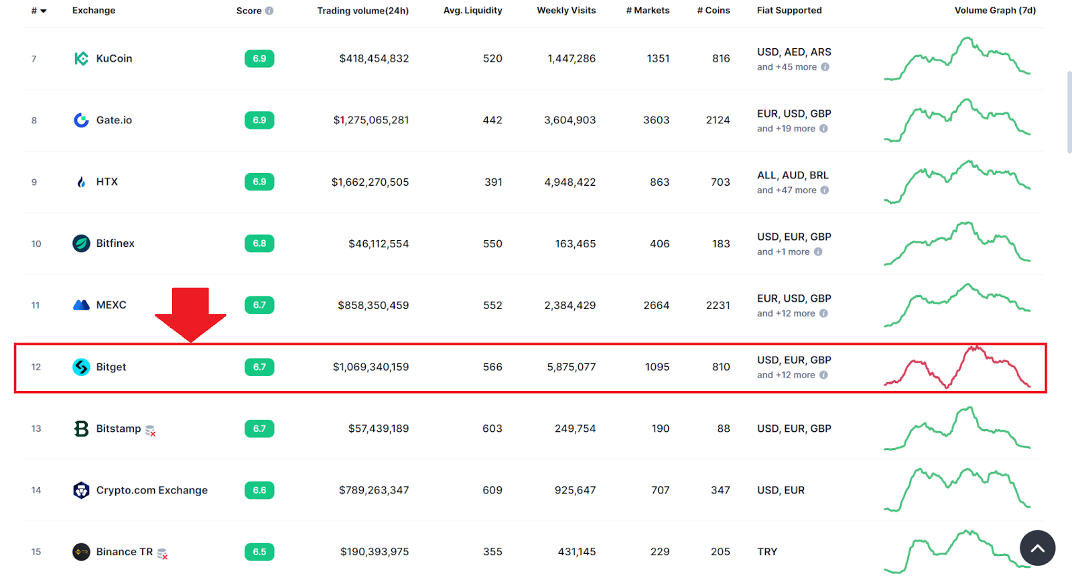Click the HTX flame logo icon
Image resolution: width=1072 pixels, height=580 pixels.
pos(81,182)
